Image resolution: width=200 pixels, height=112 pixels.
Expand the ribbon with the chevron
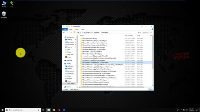[150, 29]
